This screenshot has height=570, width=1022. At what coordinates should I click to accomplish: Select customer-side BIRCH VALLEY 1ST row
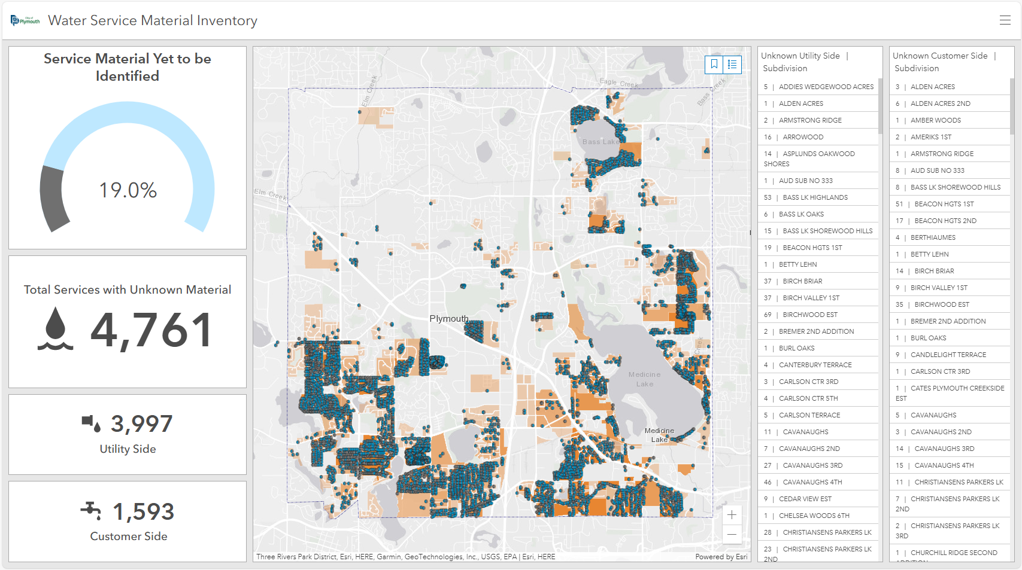(950, 288)
